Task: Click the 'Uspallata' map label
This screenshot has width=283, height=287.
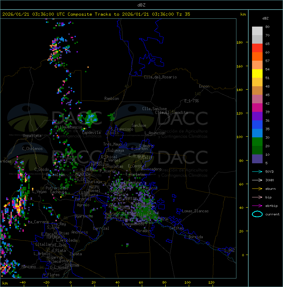Action: 32,136
